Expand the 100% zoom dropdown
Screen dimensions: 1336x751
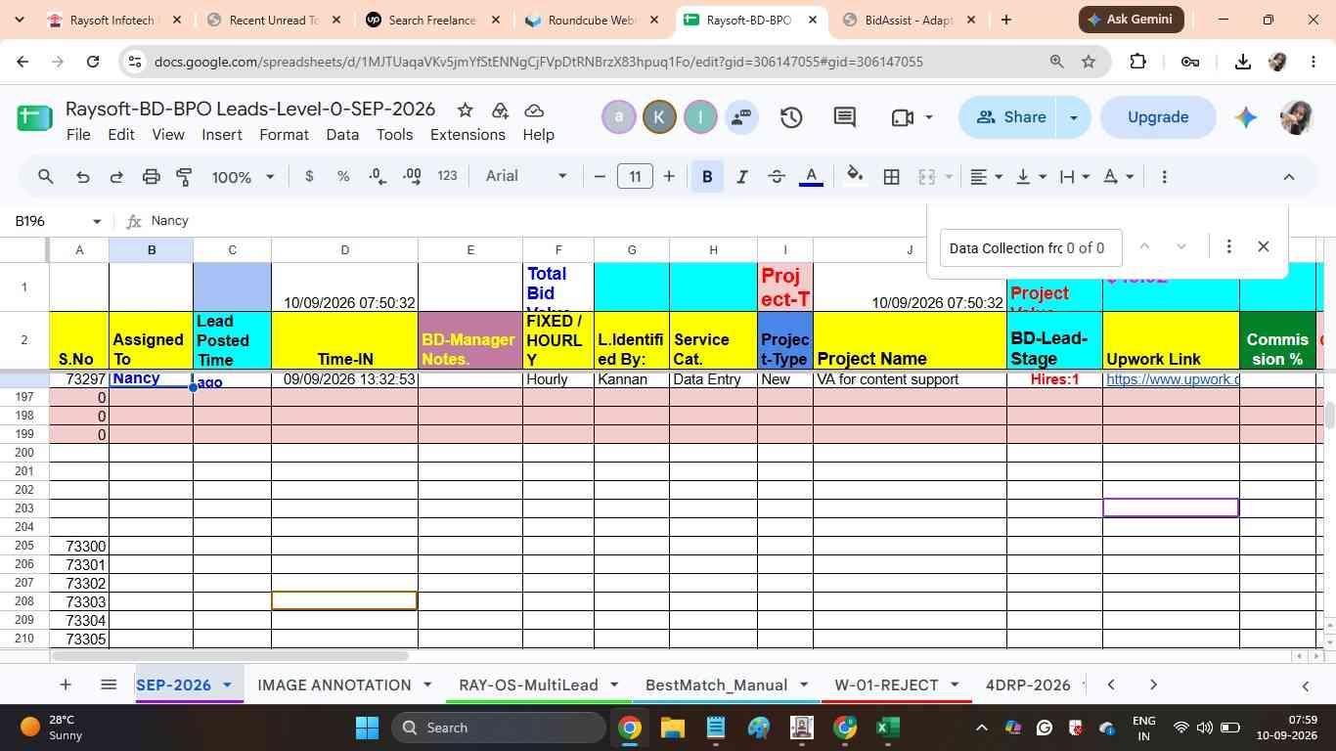tap(243, 177)
